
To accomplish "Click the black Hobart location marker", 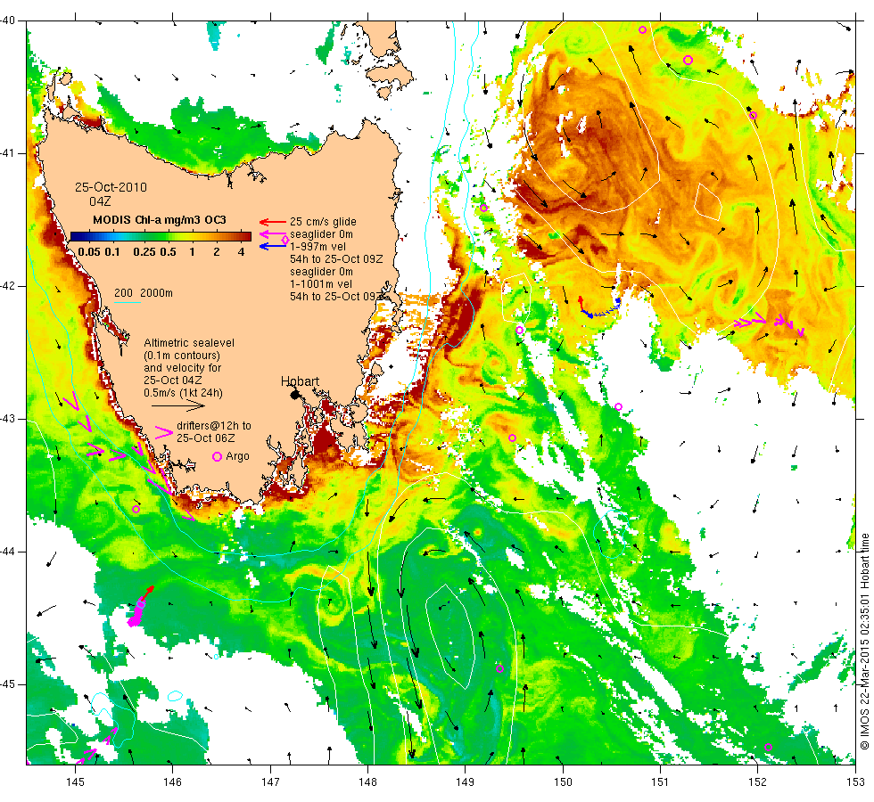I will [295, 395].
